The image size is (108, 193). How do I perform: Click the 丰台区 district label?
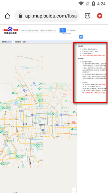click(19, 136)
